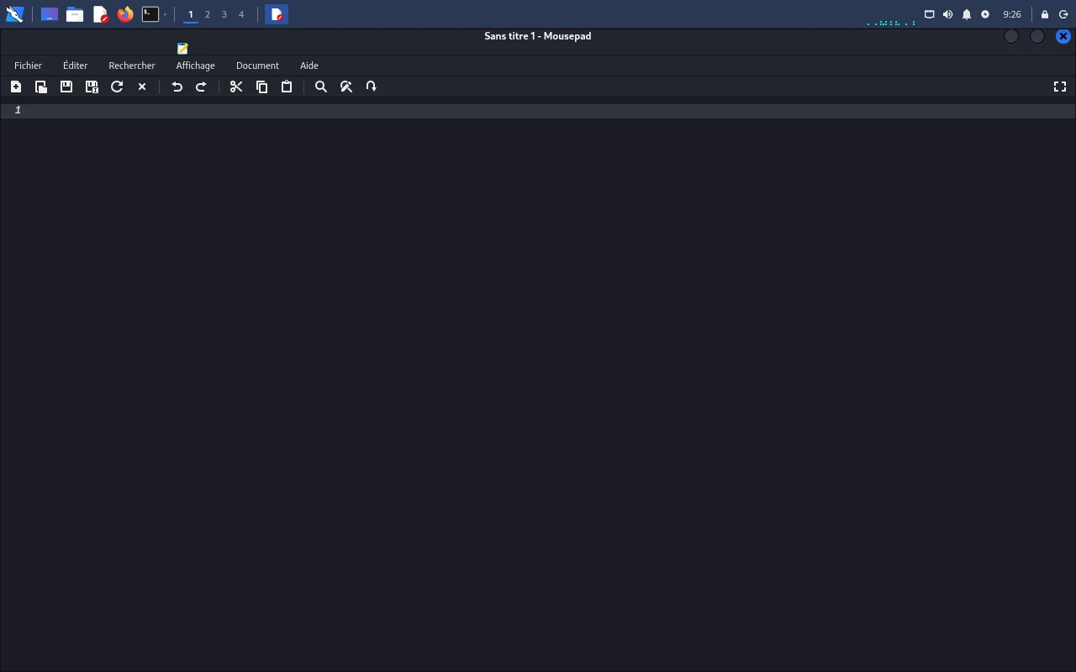Open the Fichier menu
Image resolution: width=1076 pixels, height=672 pixels.
pyautogui.click(x=28, y=66)
